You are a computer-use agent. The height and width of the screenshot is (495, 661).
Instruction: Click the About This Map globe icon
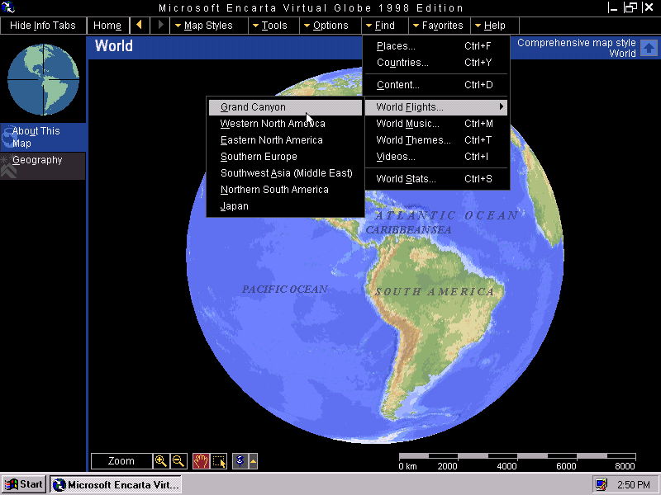pos(7,138)
